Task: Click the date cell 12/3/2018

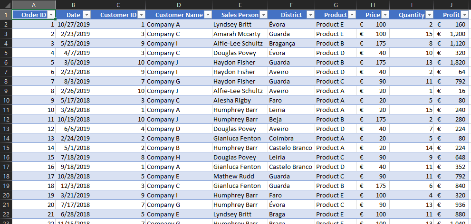Action: 73,186
